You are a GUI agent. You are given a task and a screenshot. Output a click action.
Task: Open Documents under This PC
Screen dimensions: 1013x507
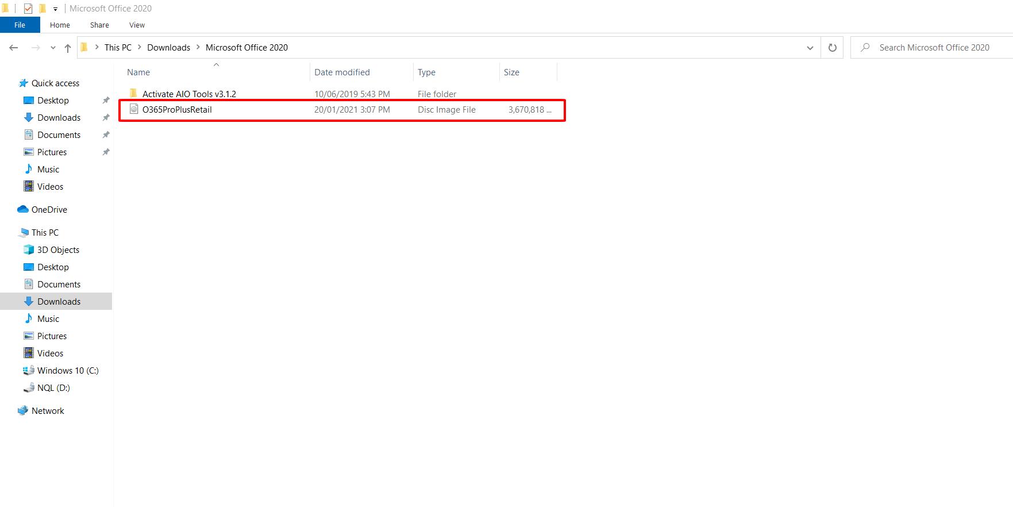[59, 285]
